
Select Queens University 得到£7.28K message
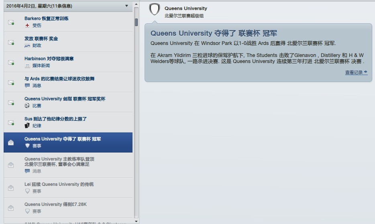click(55, 204)
